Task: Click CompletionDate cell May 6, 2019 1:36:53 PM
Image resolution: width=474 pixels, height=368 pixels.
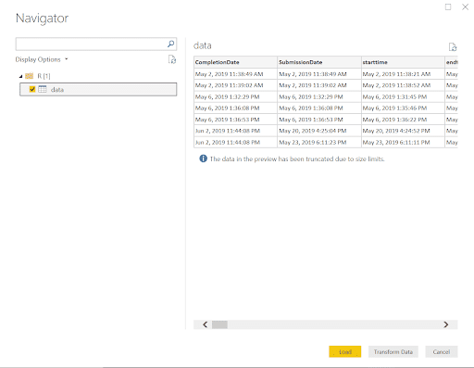Action: [x=235, y=120]
